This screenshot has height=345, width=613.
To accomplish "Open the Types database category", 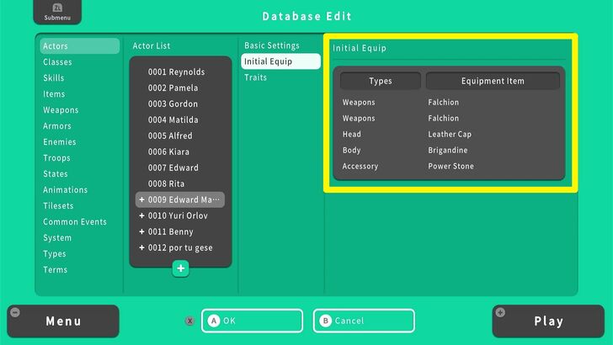I will click(55, 254).
